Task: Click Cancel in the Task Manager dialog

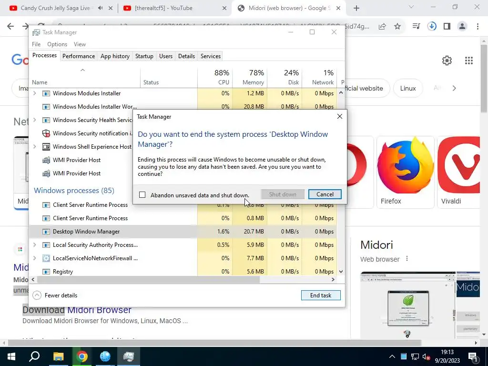Action: [x=325, y=194]
